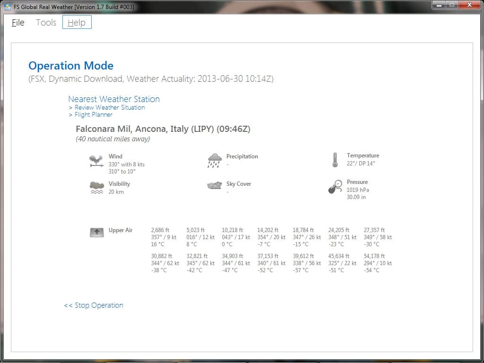Viewport: 484px width, 363px height.
Task: Click the Upper Air arrow icon
Action: (x=96, y=232)
